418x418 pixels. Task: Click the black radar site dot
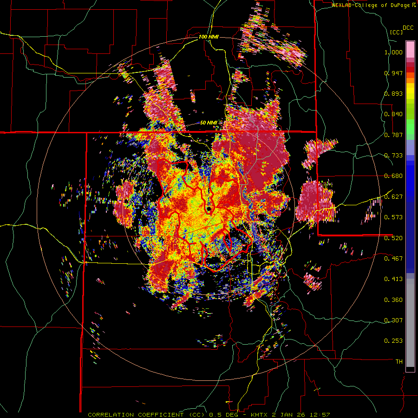point(209,209)
